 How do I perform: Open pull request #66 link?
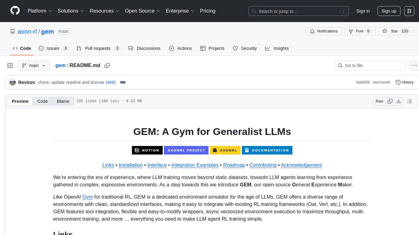click(x=111, y=82)
